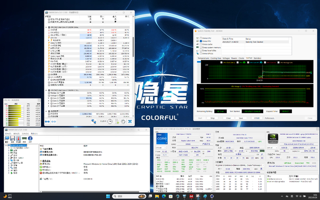Screen dimensions: 320x200
Task: Open the weather widget on taskbar
Action: pyautogui.click(x=7, y=196)
